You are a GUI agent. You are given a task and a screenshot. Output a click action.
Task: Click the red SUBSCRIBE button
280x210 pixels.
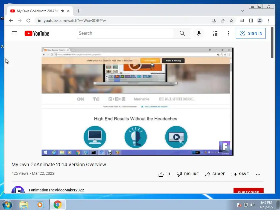point(248,191)
